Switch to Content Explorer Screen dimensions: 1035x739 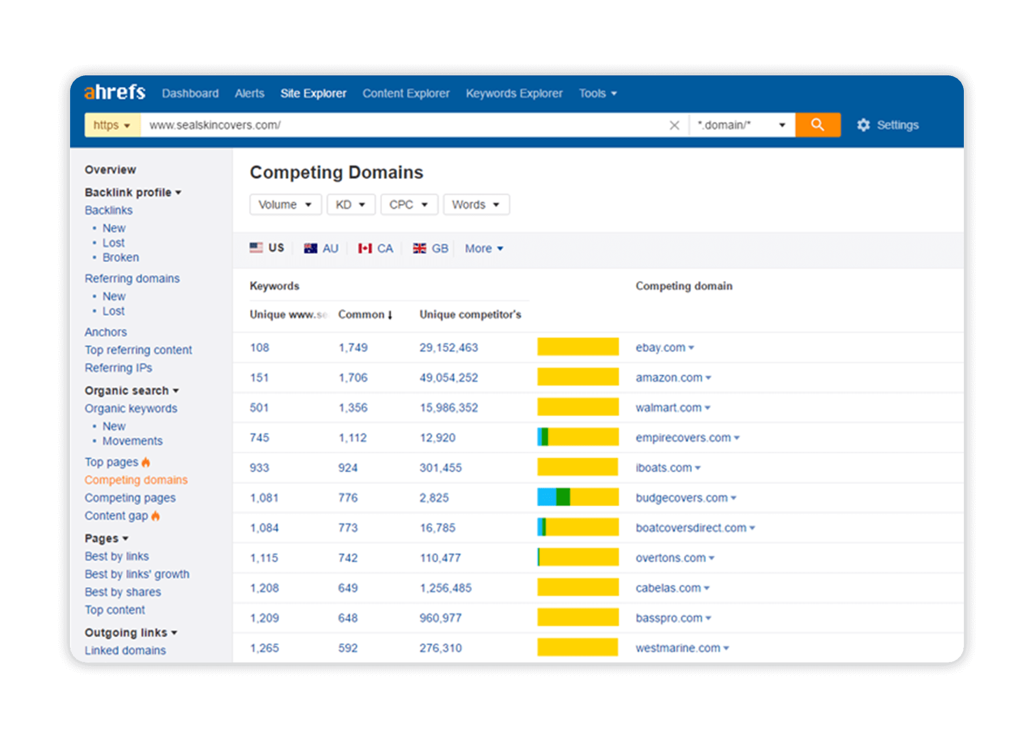406,93
